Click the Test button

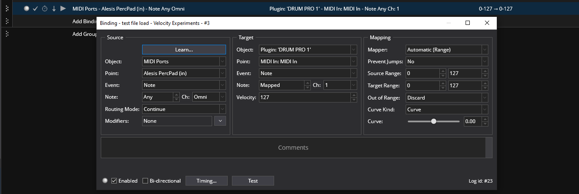(253, 181)
